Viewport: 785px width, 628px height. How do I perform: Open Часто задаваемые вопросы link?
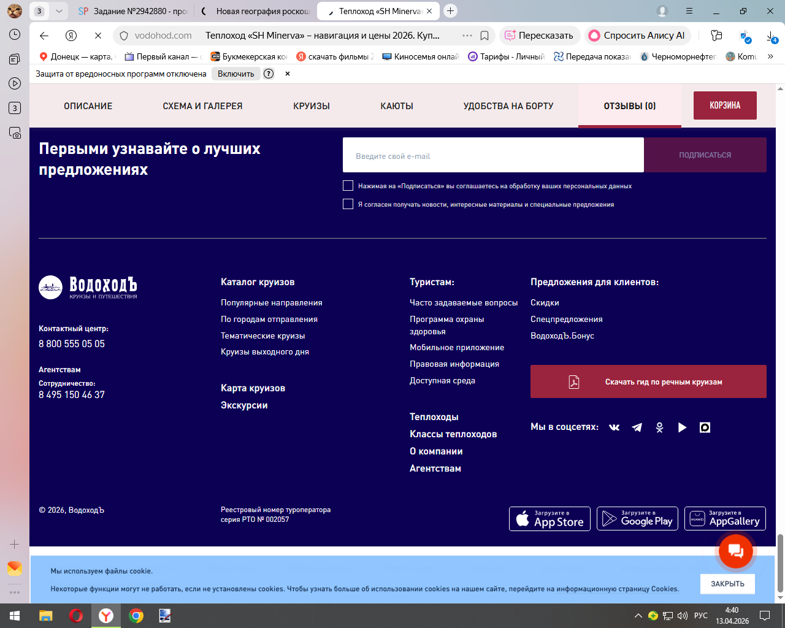[x=464, y=302]
